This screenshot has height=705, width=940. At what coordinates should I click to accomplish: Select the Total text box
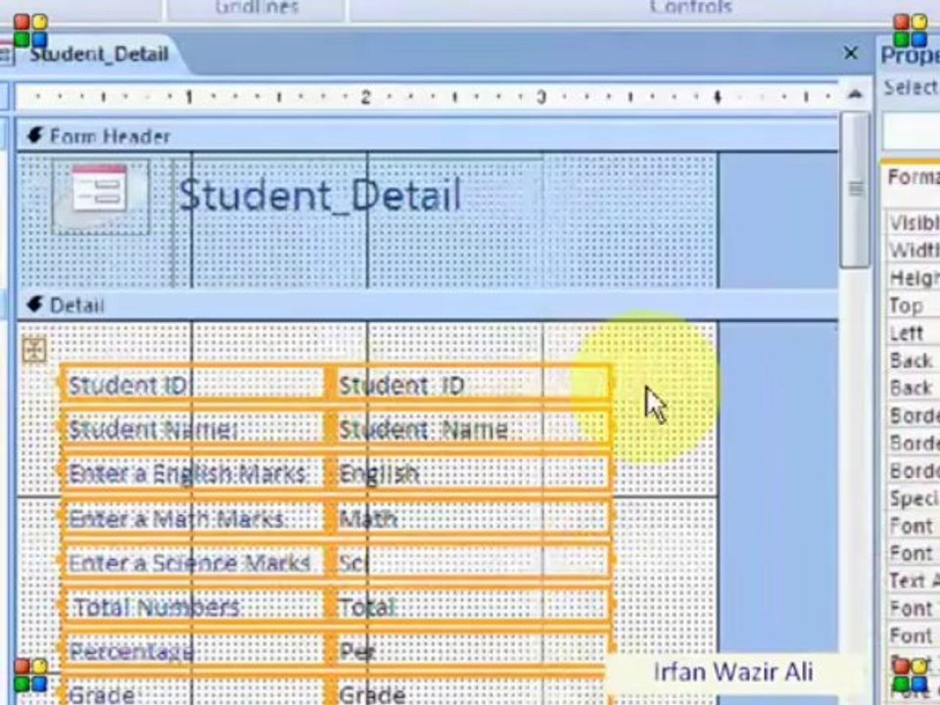click(472, 607)
